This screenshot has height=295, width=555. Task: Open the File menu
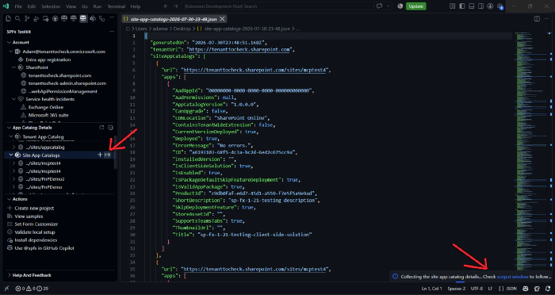18,6
